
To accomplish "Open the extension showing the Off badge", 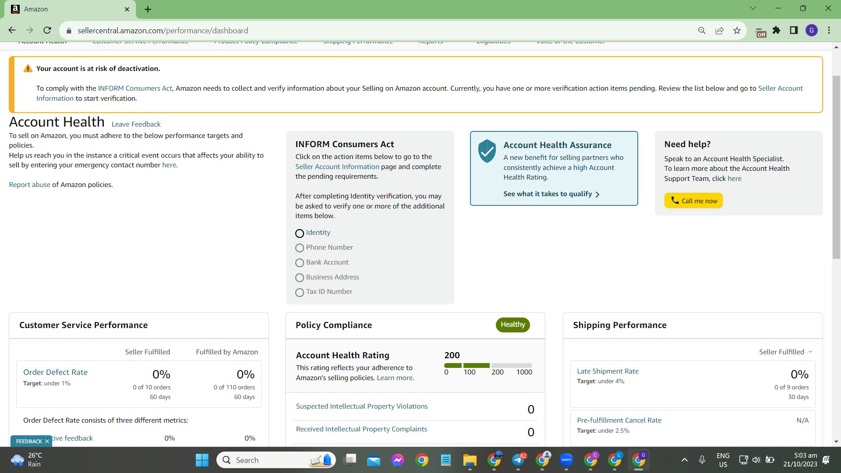I will [x=760, y=32].
